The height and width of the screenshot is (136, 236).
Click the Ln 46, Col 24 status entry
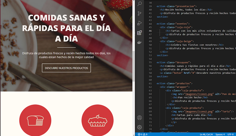[x=206, y=134]
